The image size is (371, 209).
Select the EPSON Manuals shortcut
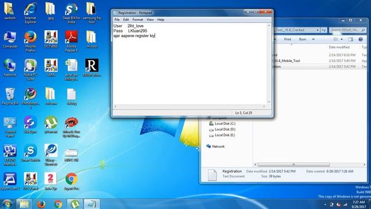10,155
